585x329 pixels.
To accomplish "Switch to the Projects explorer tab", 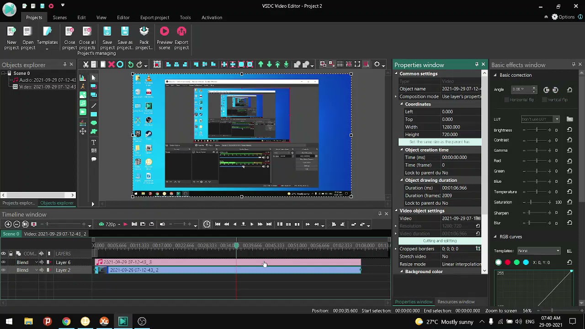I will click(18, 203).
